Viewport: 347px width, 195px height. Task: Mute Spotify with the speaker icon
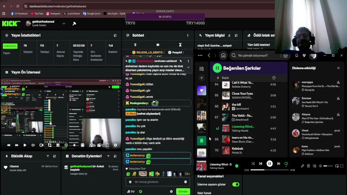pos(320,166)
